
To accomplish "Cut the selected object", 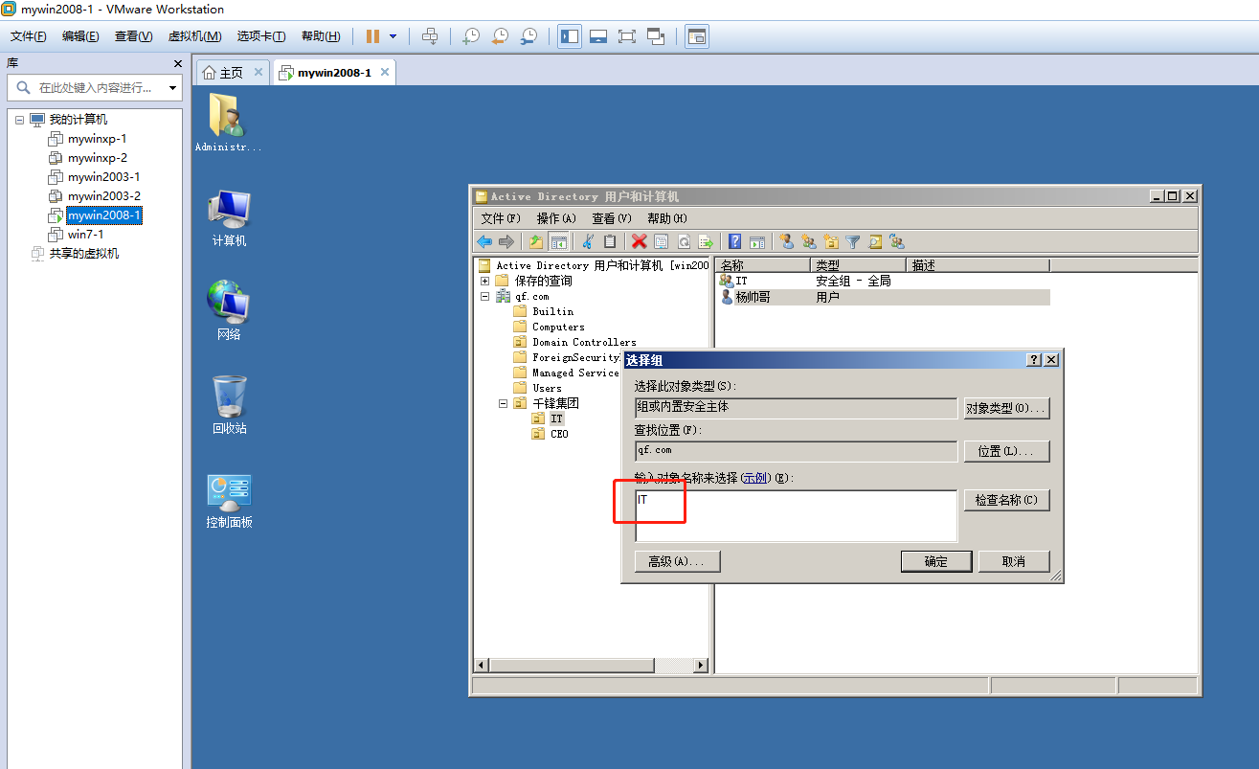I will (x=589, y=242).
